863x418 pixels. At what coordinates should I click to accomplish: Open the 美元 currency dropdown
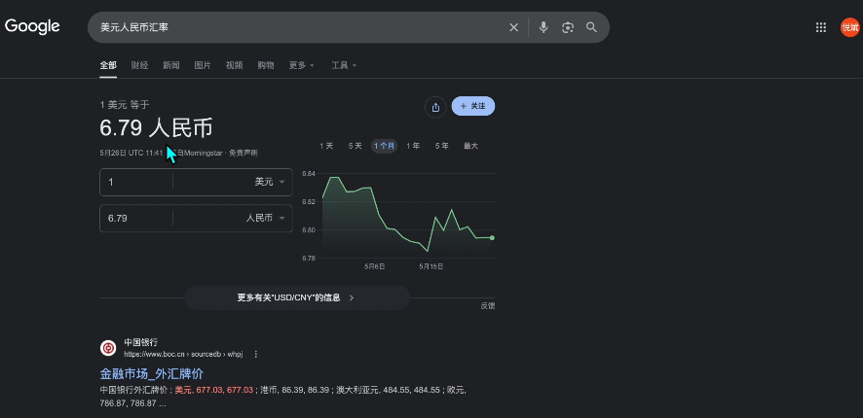(x=270, y=182)
